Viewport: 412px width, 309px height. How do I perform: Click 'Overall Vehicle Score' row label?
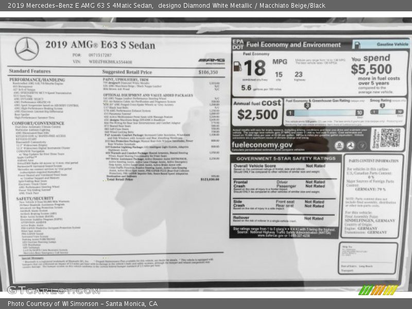(x=254, y=166)
